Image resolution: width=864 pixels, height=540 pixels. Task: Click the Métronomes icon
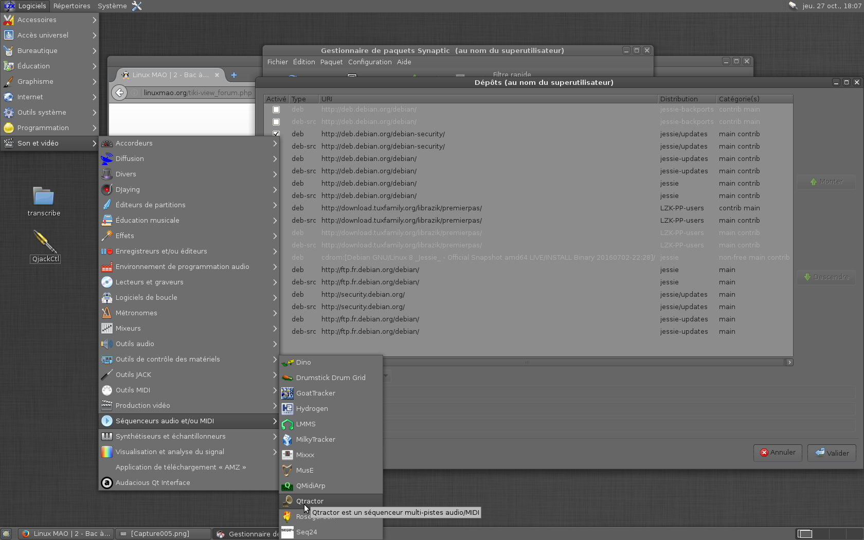pyautogui.click(x=107, y=313)
